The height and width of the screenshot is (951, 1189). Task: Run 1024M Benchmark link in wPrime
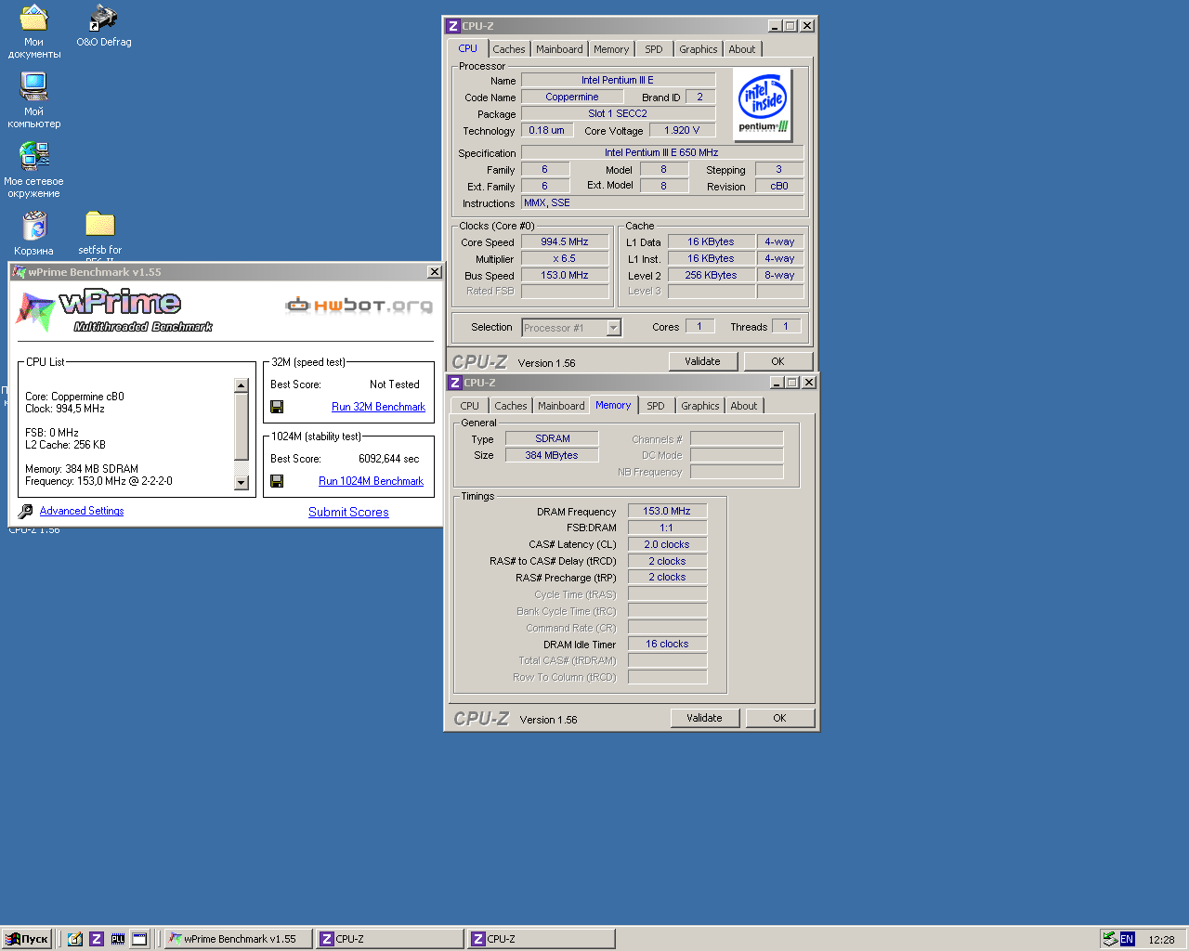[x=371, y=481]
